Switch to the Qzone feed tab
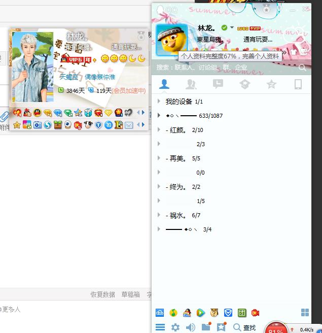Screen dimensions: 322x333 click(x=245, y=84)
